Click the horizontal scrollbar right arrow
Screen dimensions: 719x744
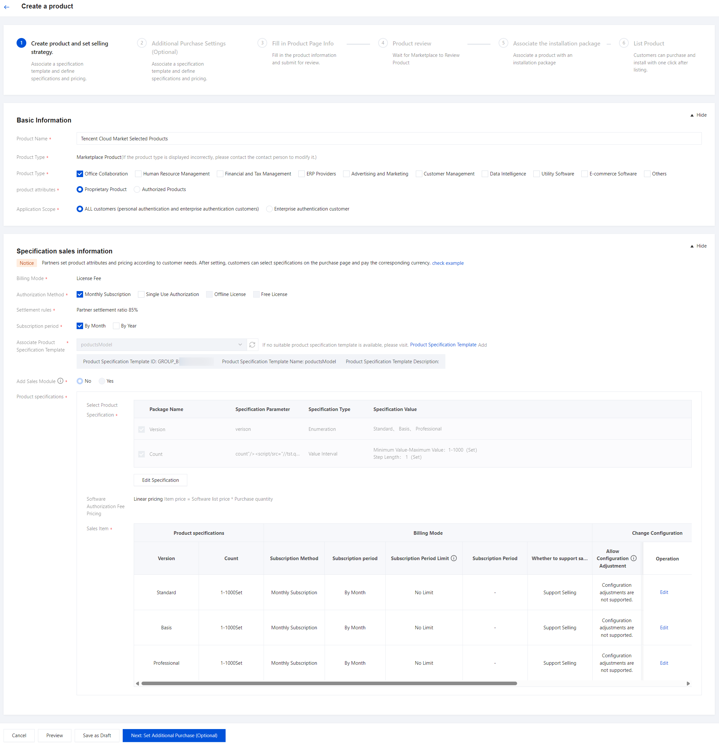click(688, 683)
